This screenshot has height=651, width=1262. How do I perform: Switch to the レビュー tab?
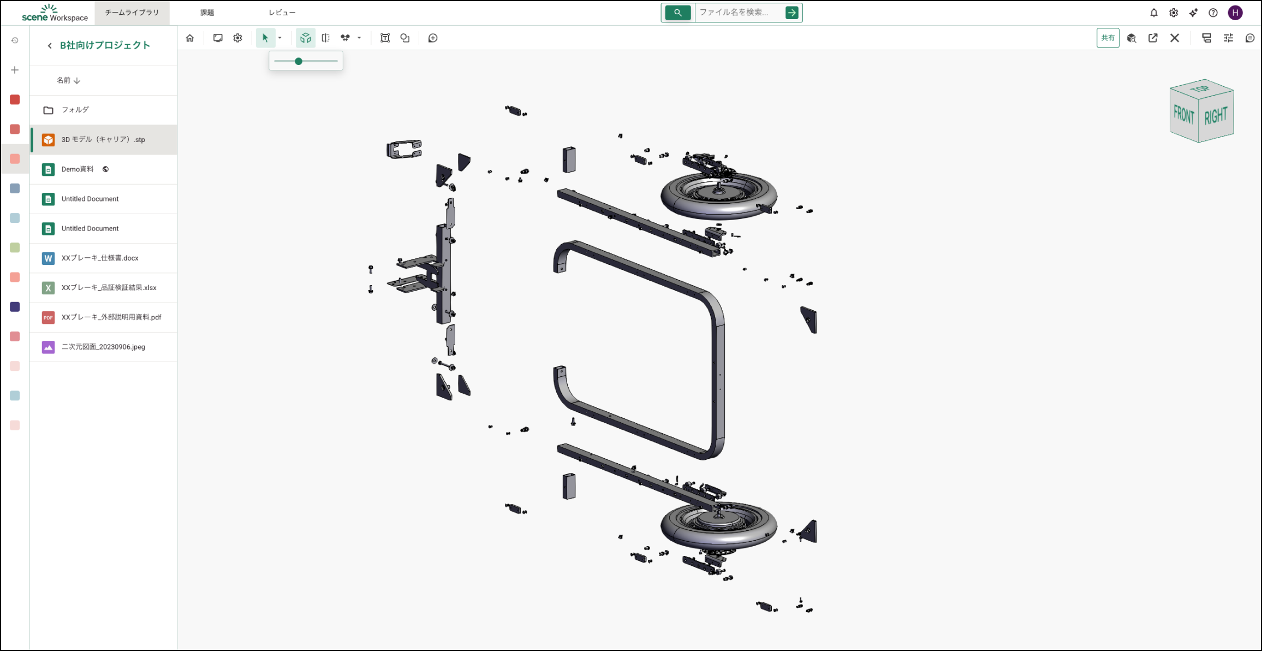coord(282,13)
